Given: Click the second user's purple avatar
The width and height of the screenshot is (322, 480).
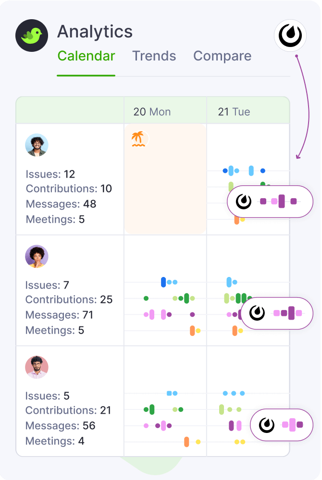Looking at the screenshot, I should click(x=37, y=256).
